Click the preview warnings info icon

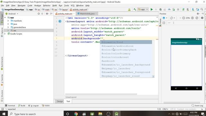pos(202,18)
